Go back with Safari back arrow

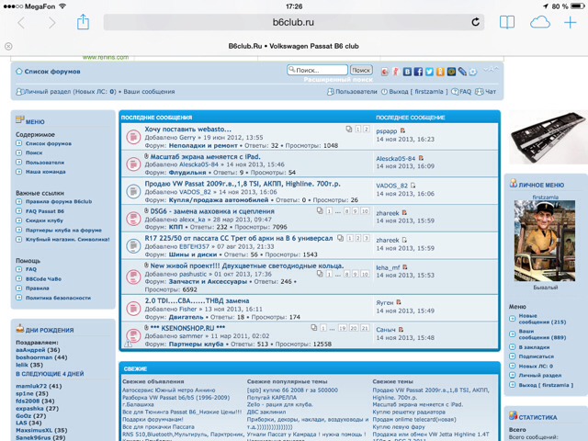click(x=21, y=22)
